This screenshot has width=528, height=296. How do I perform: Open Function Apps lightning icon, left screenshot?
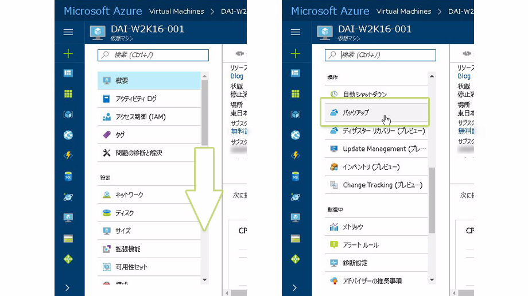coord(68,155)
